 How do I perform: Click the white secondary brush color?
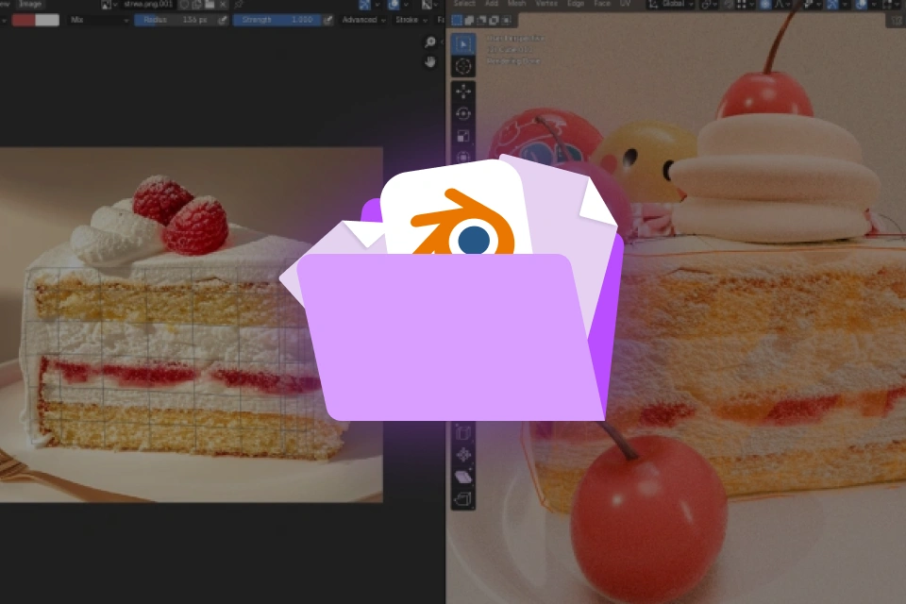[47, 20]
